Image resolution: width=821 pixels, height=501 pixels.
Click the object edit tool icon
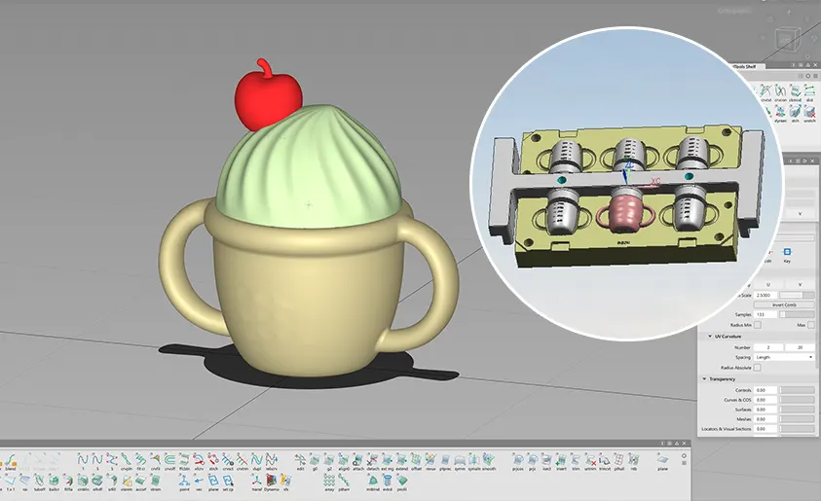(x=301, y=462)
